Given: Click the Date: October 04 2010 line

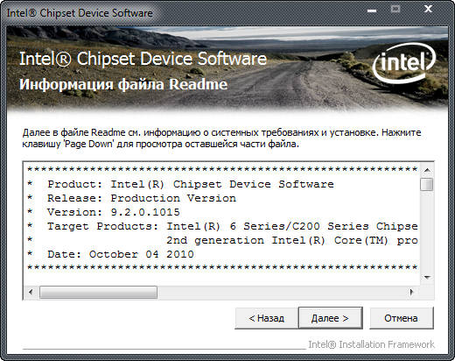Looking at the screenshot, I should coord(121,254).
